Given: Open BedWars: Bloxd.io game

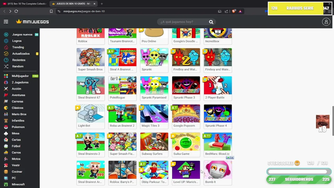Looking at the screenshot, I should 218,145.
